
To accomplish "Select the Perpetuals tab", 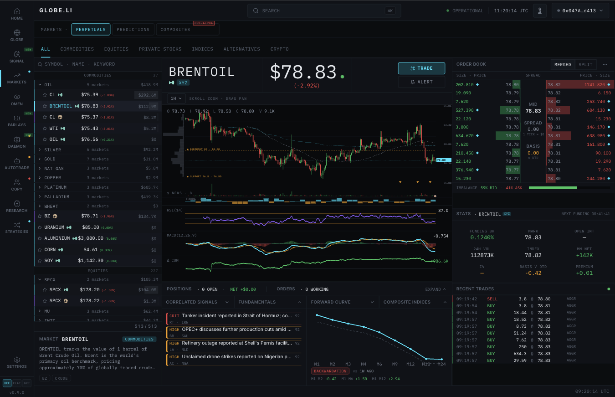I will [91, 30].
